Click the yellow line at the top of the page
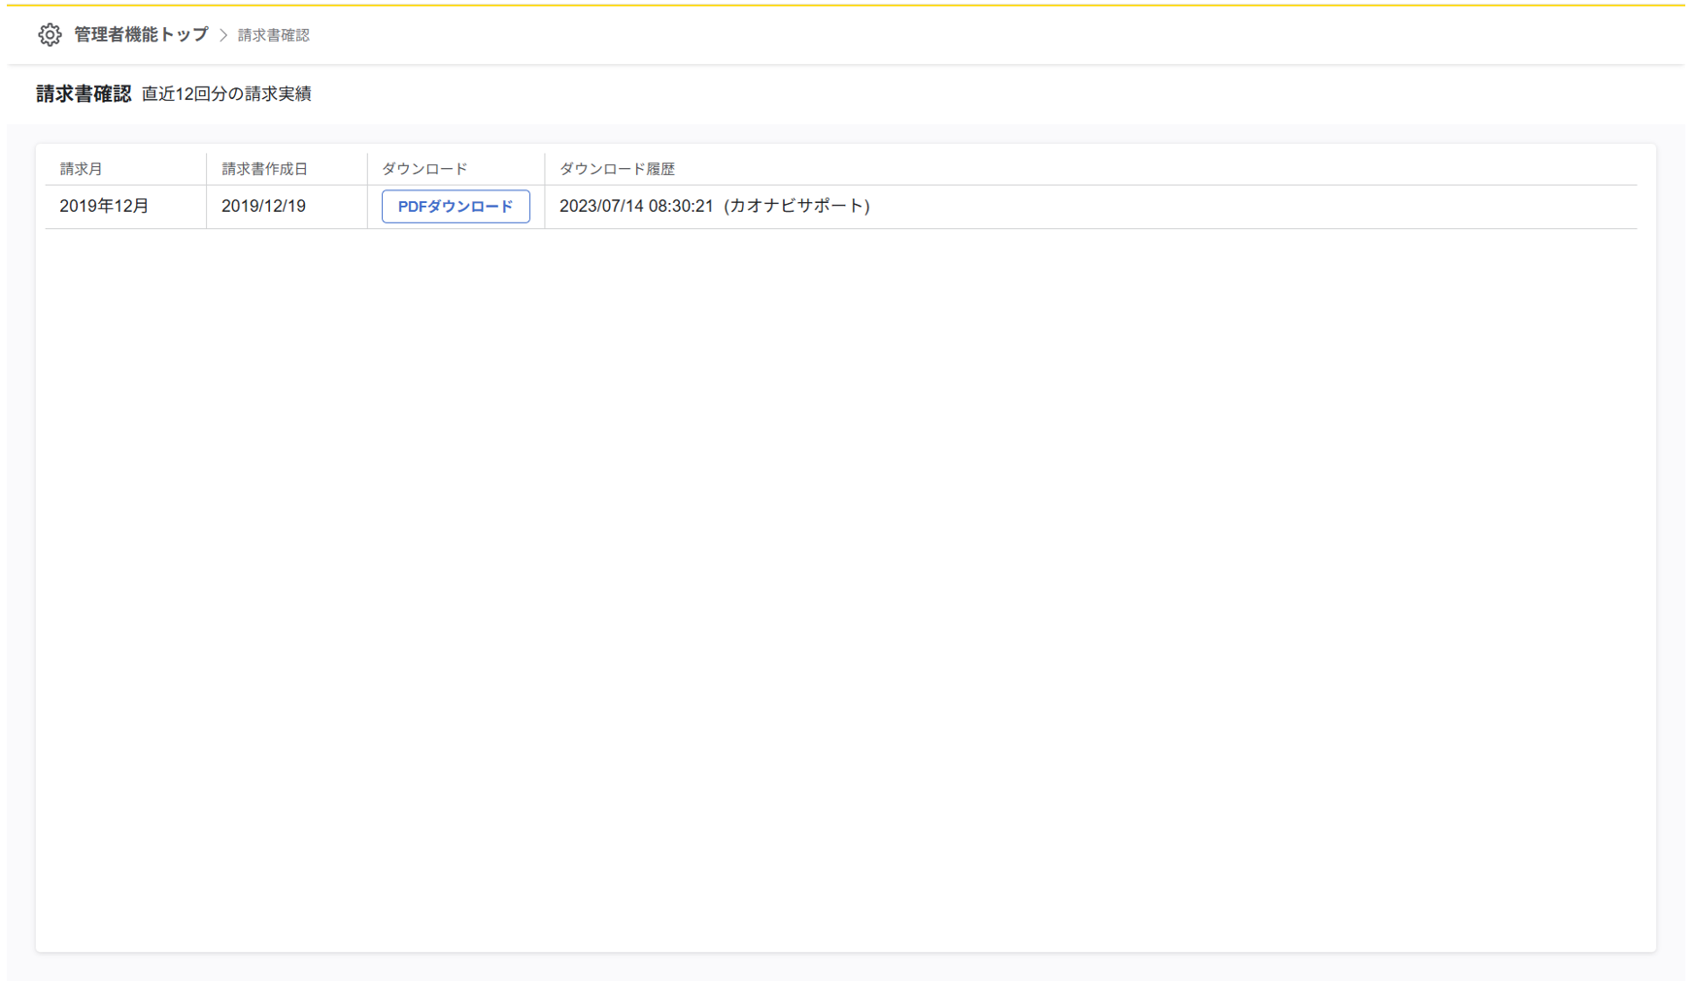Image resolution: width=1691 pixels, height=981 pixels. click(x=845, y=5)
